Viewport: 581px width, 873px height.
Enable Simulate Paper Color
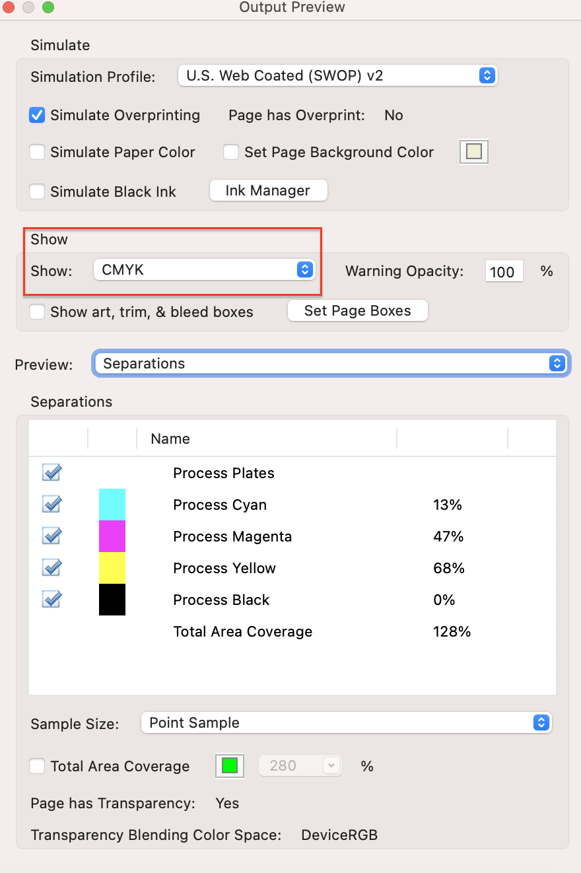(37, 152)
